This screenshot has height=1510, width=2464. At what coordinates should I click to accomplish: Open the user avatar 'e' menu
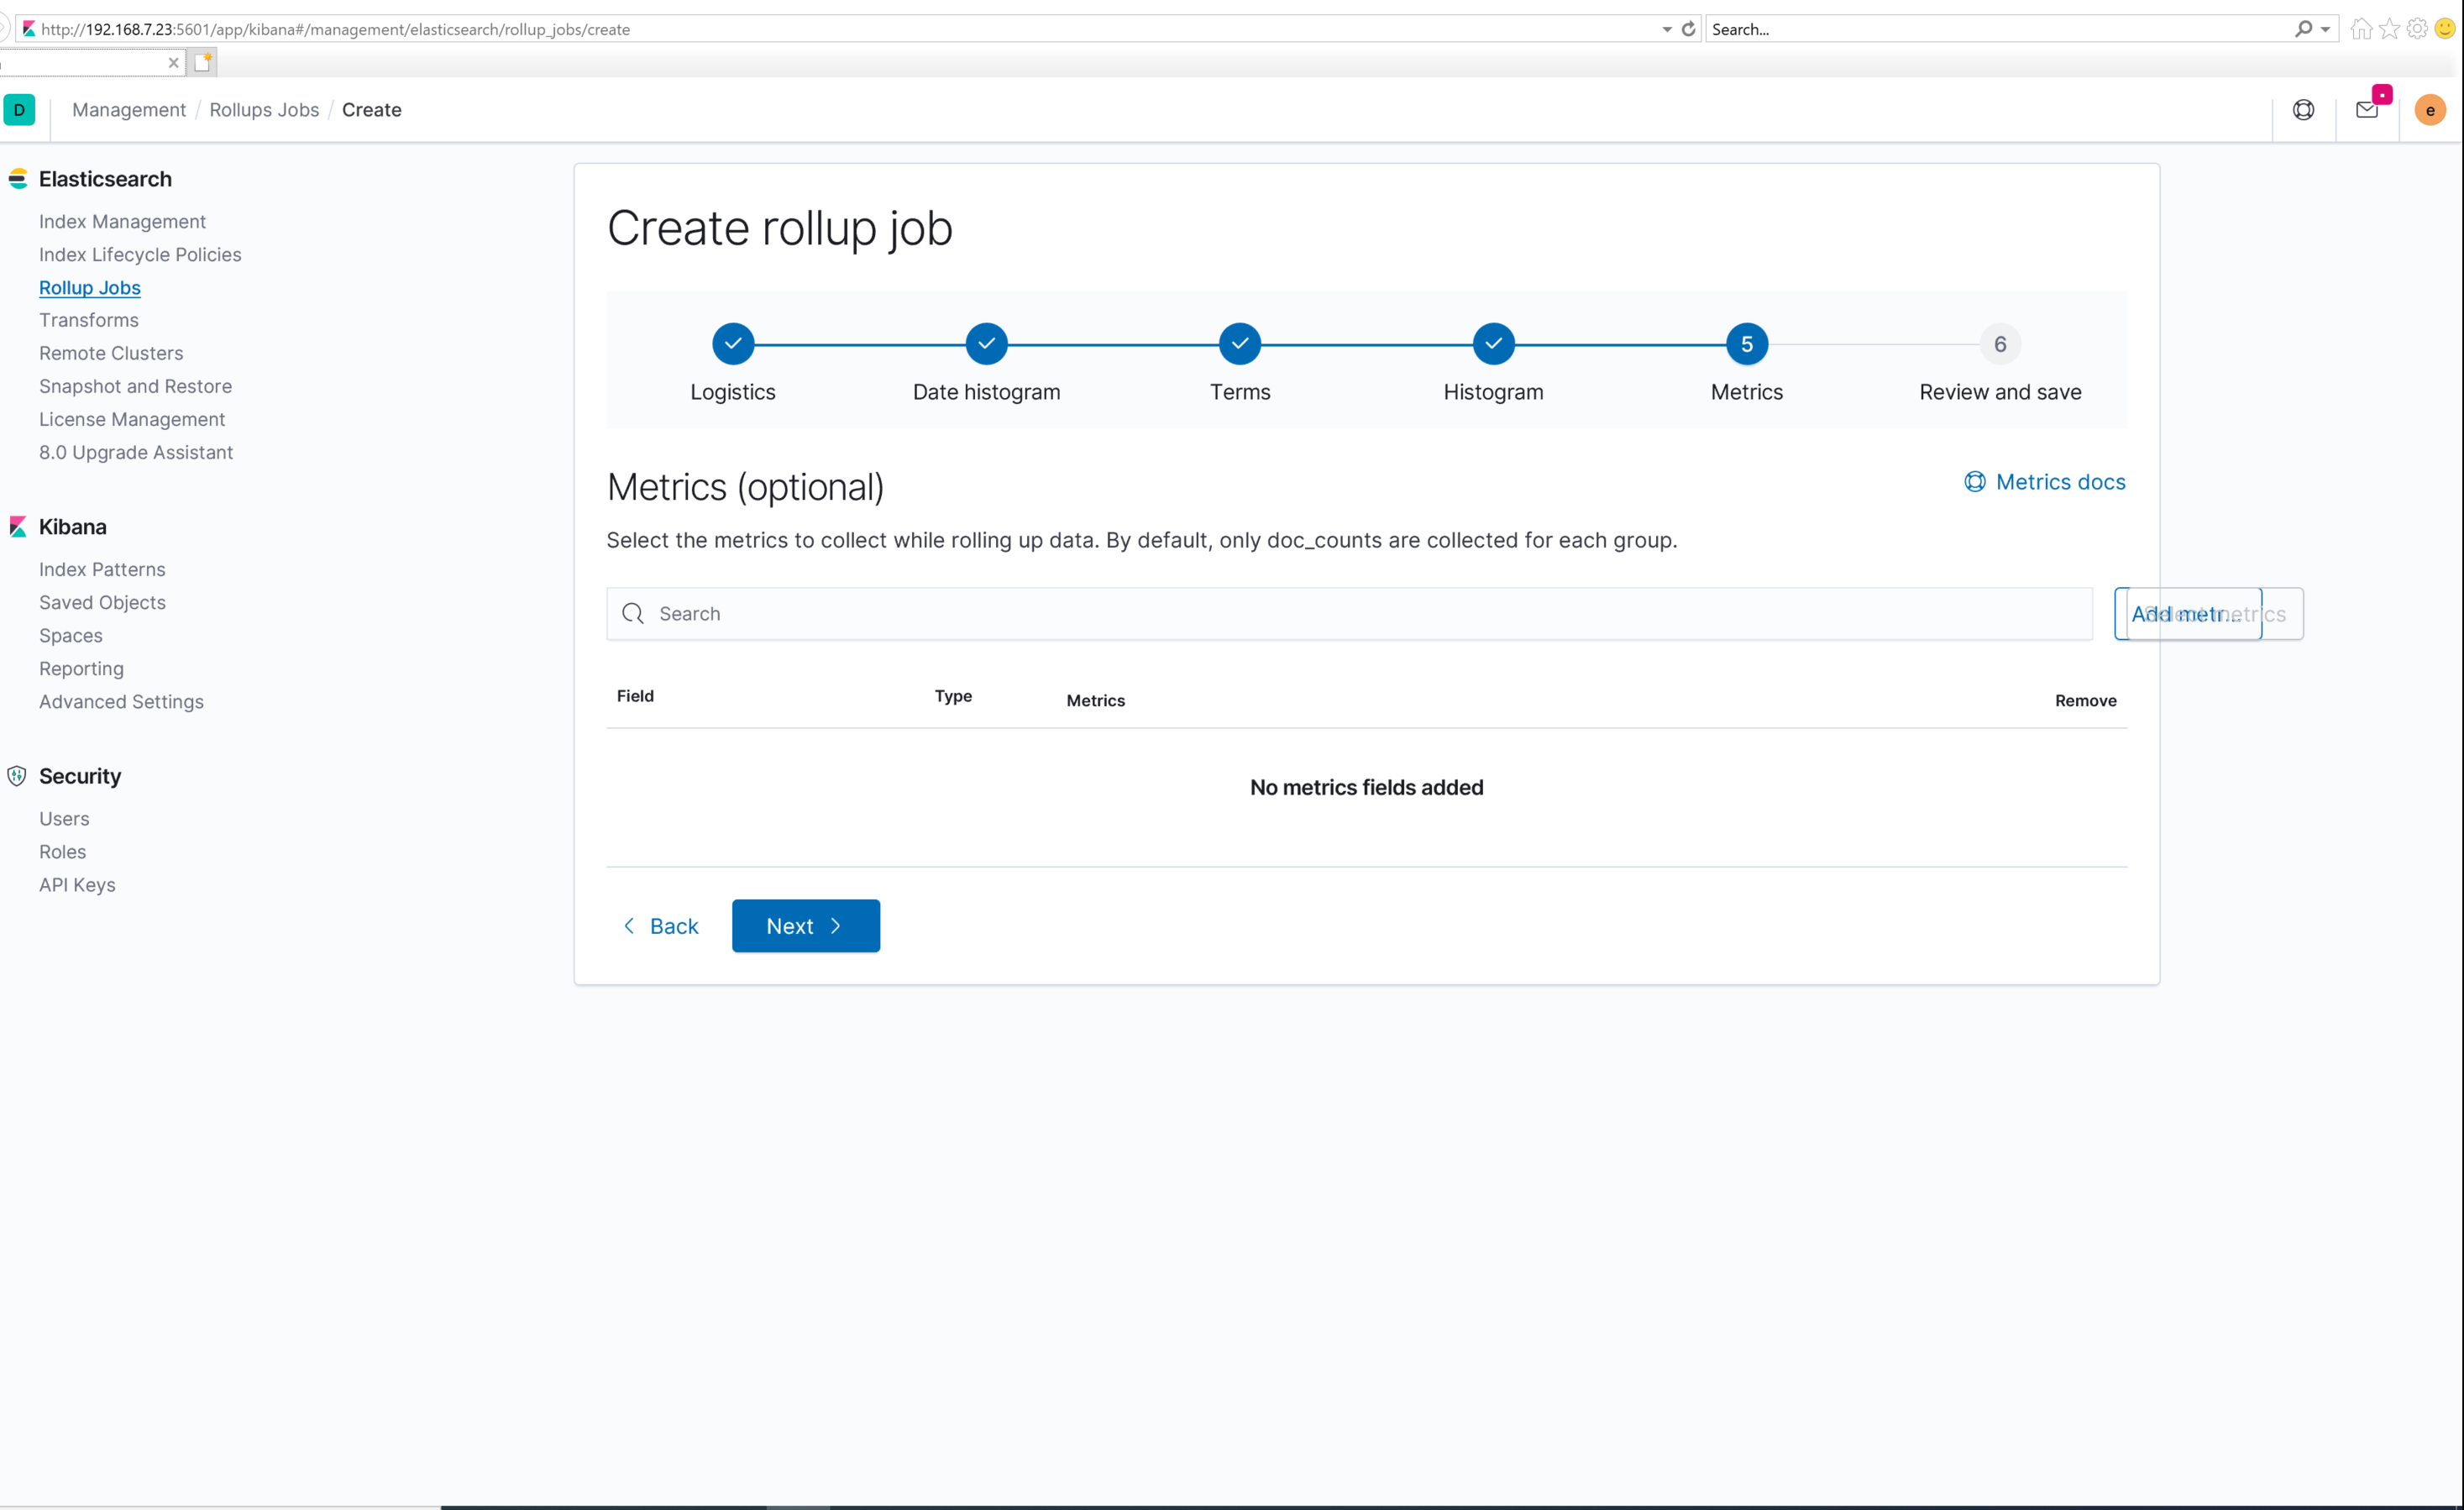[2430, 110]
